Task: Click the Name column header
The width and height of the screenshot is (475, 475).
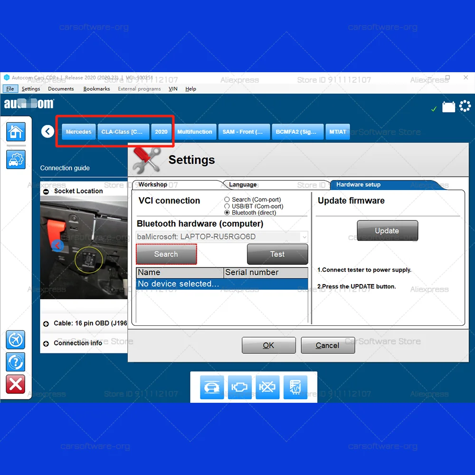Action: [180, 272]
